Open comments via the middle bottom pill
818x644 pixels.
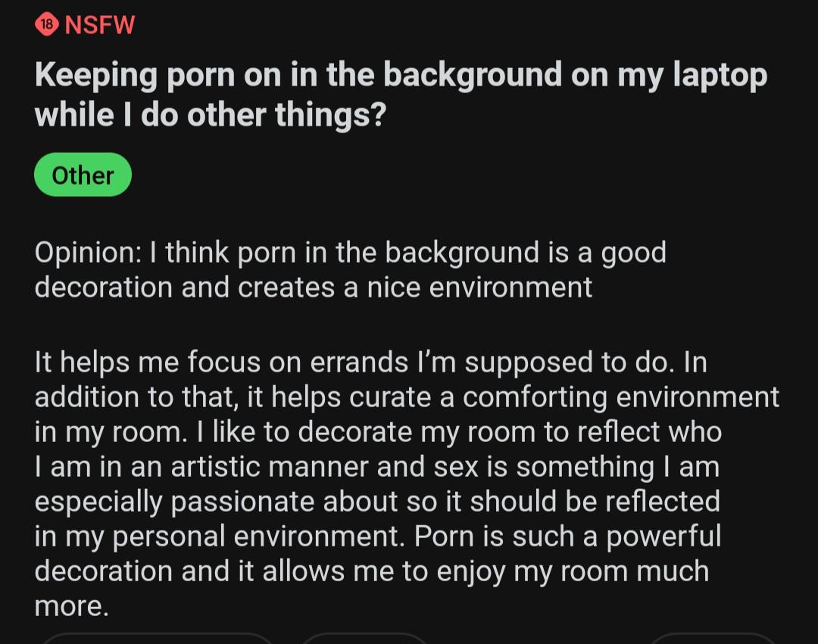365,638
